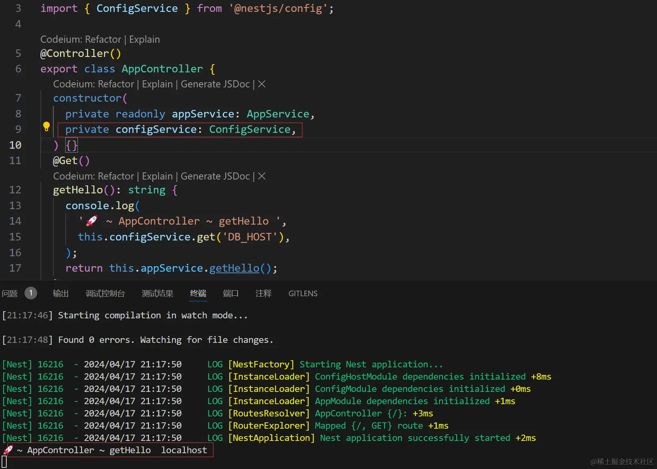This screenshot has width=657, height=469.
Task: Click the return keyword on line 17
Action: pyautogui.click(x=84, y=269)
